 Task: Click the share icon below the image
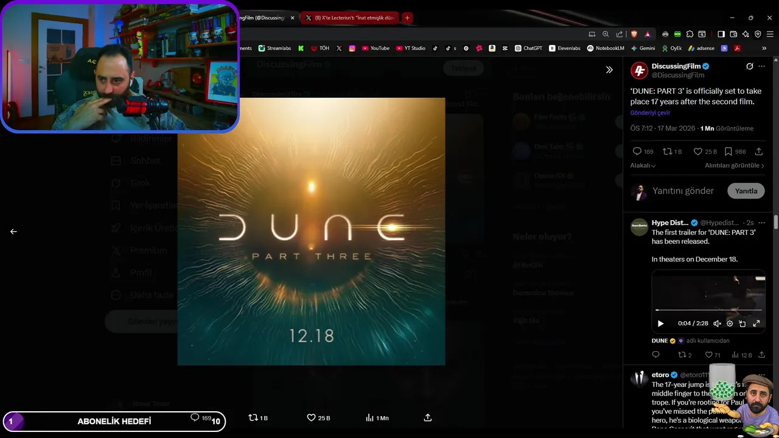(x=428, y=417)
